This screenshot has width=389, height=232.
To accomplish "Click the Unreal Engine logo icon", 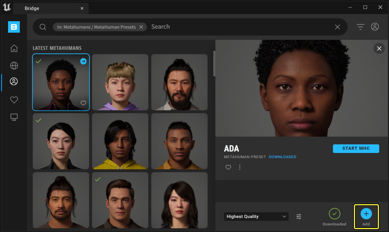I will click(7, 8).
